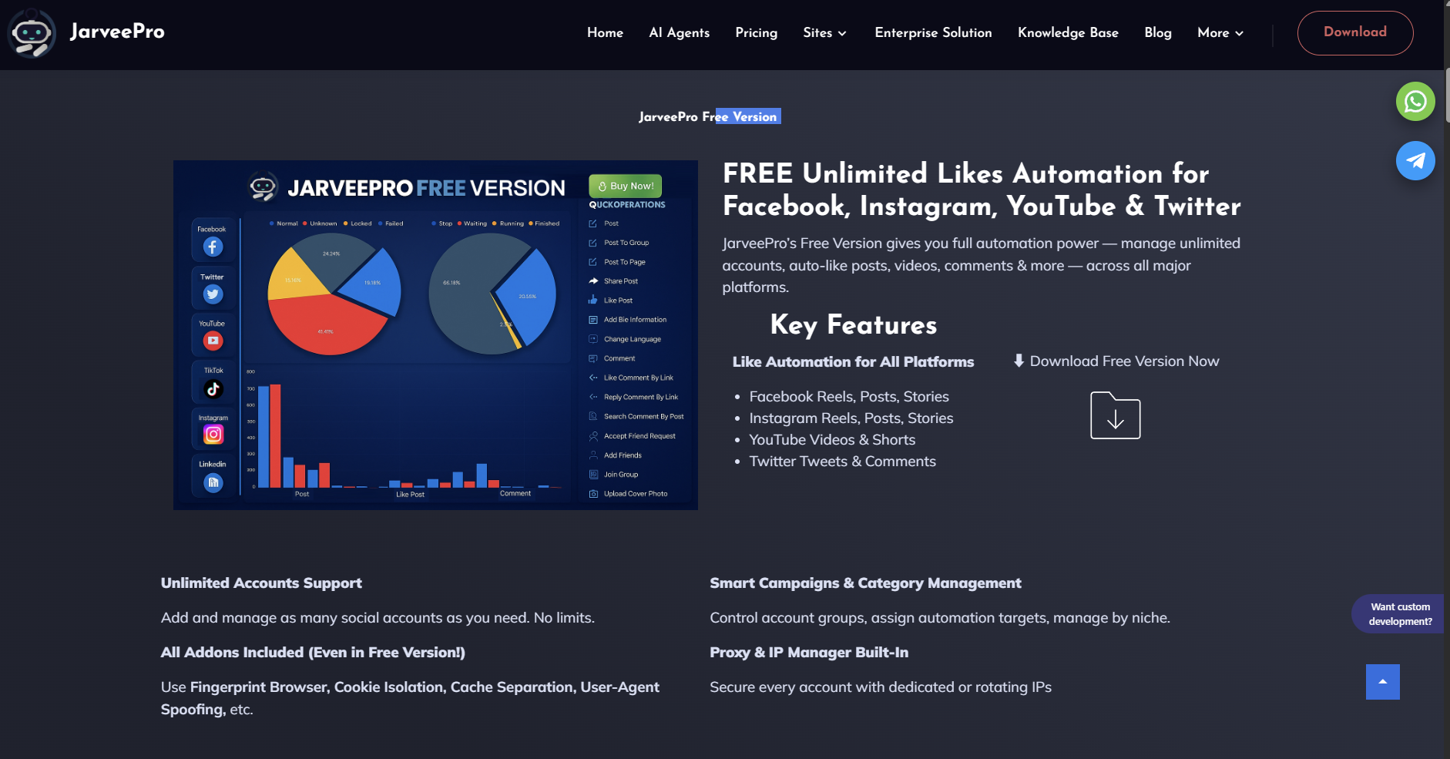Screen dimensions: 1450x759
Task: Click All Addons Included heading
Action: (313, 653)
